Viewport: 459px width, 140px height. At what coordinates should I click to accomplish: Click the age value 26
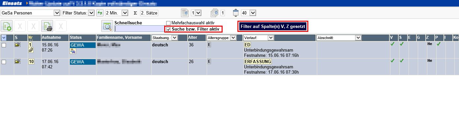tap(191, 61)
